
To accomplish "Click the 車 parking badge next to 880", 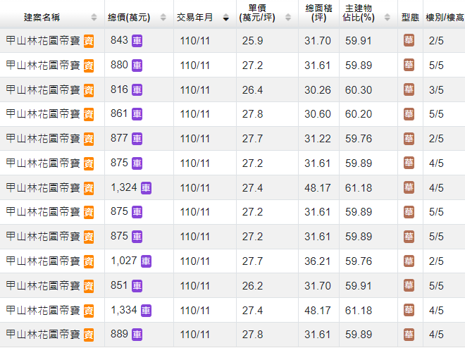I will pyautogui.click(x=137, y=66).
